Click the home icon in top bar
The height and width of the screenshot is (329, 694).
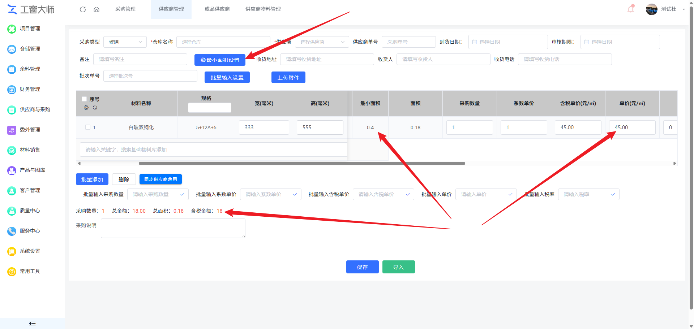97,9
